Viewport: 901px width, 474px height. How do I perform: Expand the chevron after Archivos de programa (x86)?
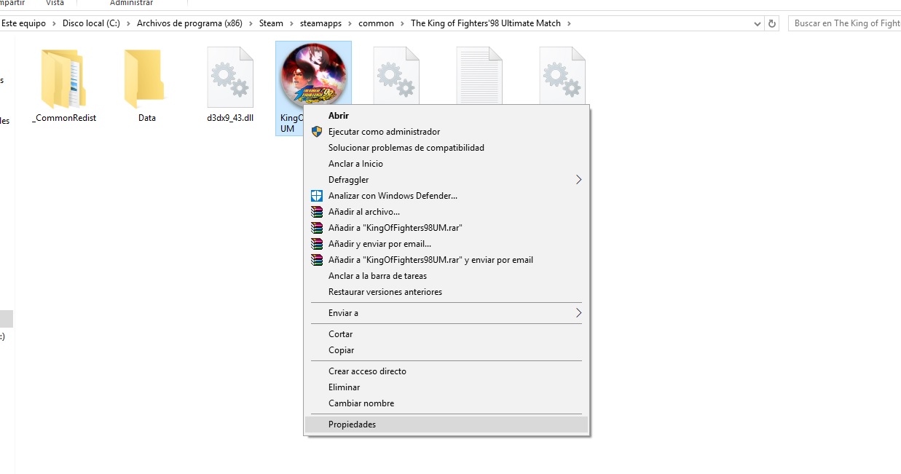pos(251,23)
